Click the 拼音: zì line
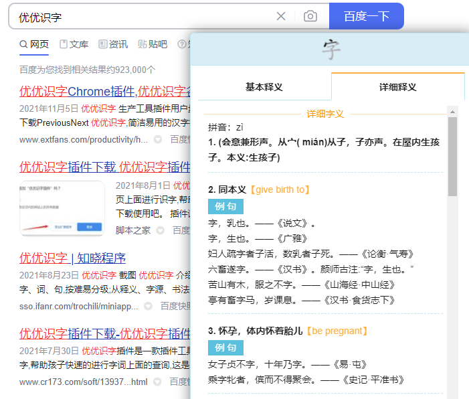This screenshot has width=469, height=399. pyautogui.click(x=226, y=127)
